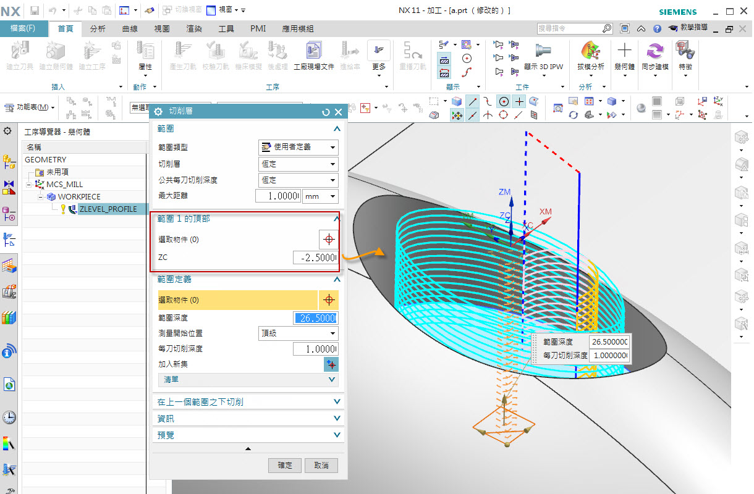
Task: Click the ZC value field showing -2.5000
Action: (x=315, y=257)
